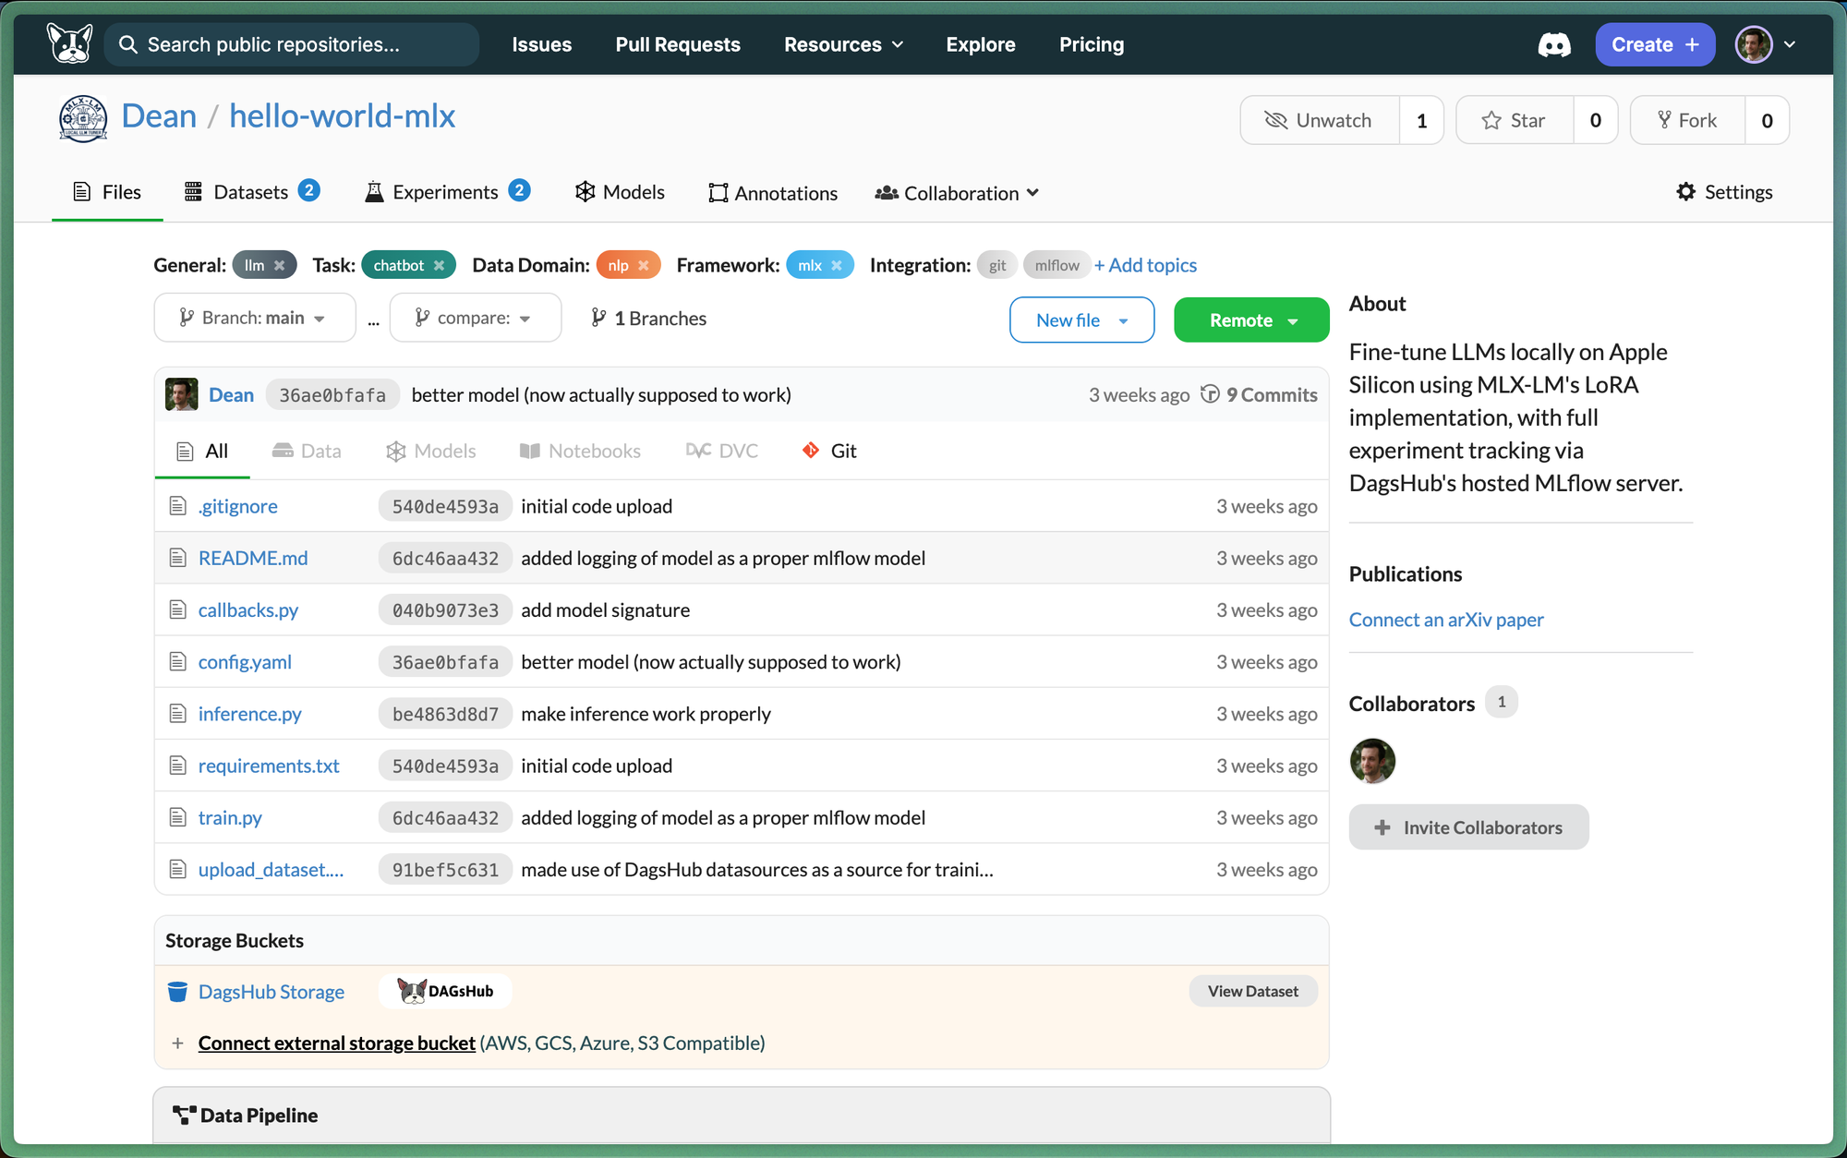The image size is (1847, 1158).
Task: Click the hello-world-mlx repository avatar
Action: 83,118
